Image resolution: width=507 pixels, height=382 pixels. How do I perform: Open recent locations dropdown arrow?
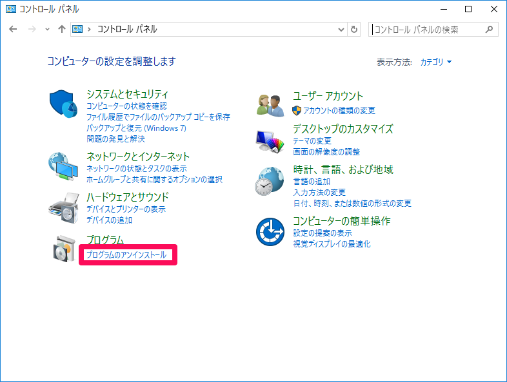47,30
